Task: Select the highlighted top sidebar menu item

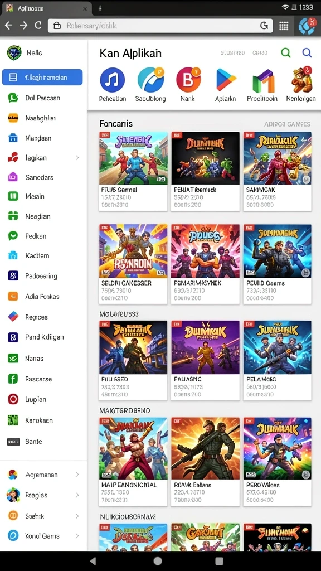Action: pos(42,77)
